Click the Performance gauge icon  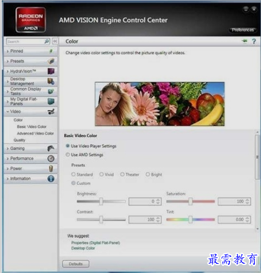(51, 158)
